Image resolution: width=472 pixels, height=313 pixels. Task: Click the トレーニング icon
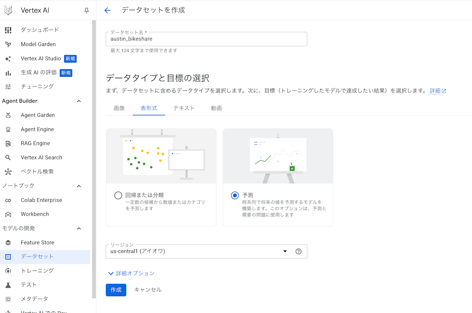(x=8, y=271)
